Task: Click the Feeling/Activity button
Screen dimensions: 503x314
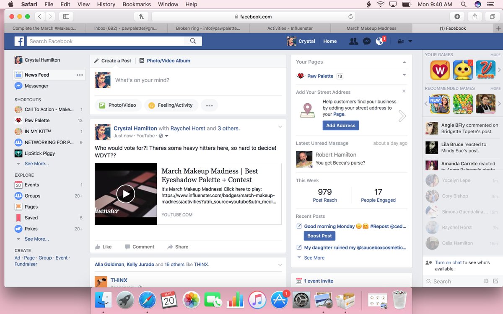Action: tap(171, 105)
